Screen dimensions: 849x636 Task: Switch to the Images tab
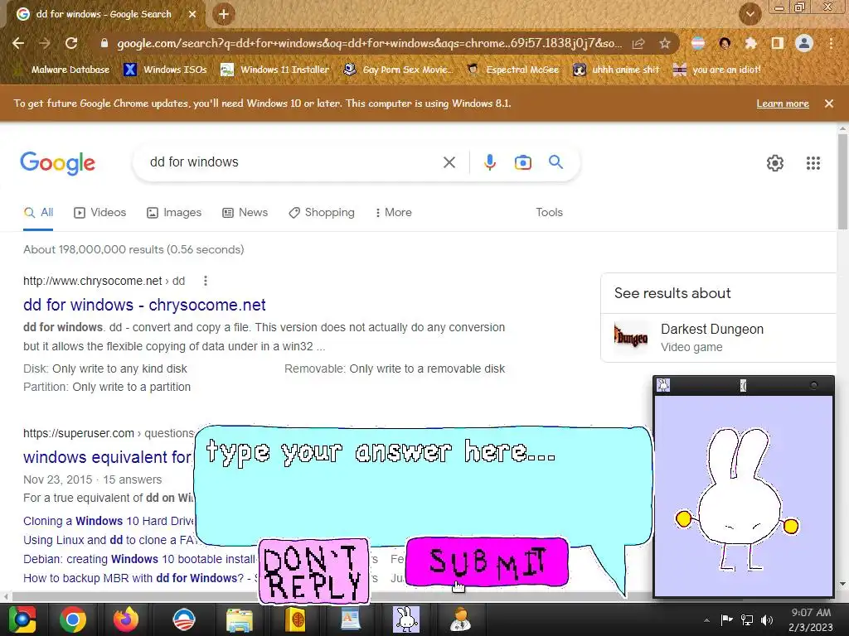(174, 213)
